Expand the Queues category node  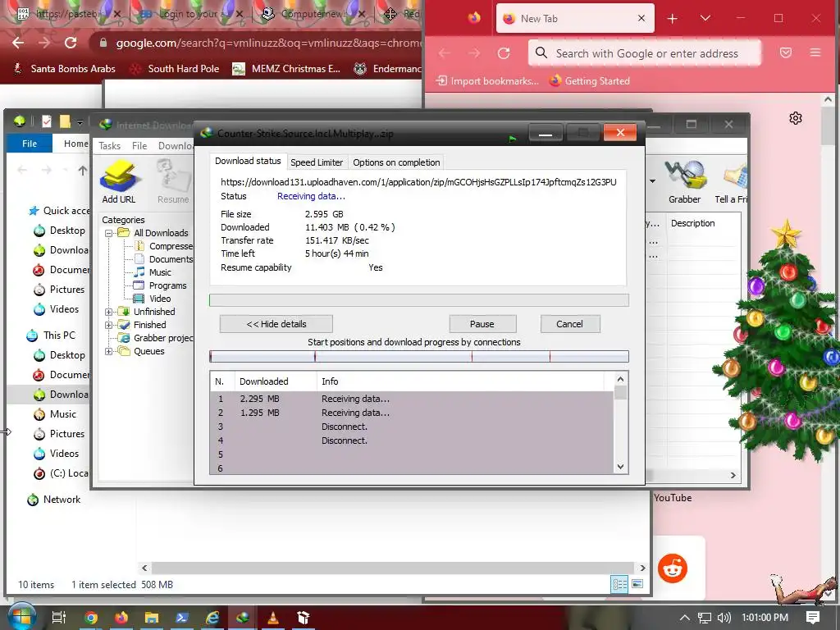pyautogui.click(x=109, y=351)
